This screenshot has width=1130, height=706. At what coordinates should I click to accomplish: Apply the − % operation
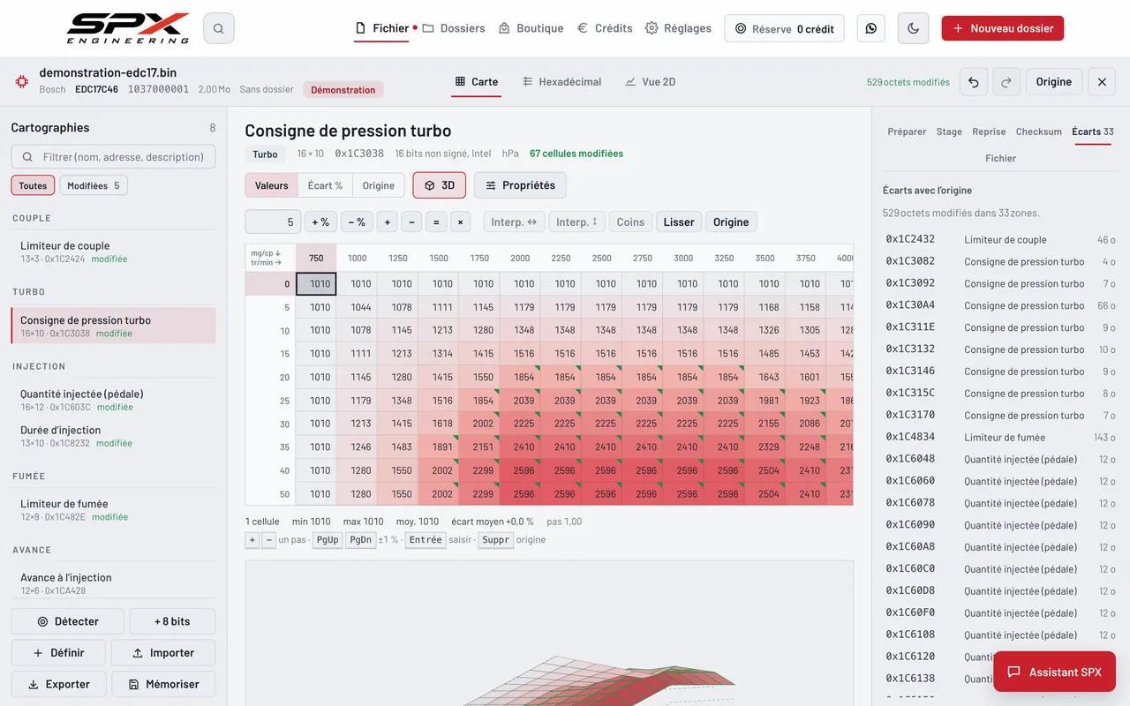click(x=357, y=222)
